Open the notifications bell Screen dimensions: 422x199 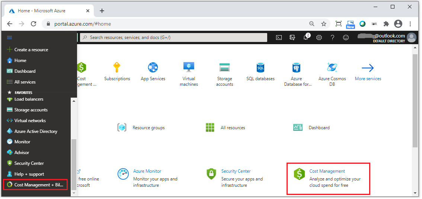click(306, 37)
